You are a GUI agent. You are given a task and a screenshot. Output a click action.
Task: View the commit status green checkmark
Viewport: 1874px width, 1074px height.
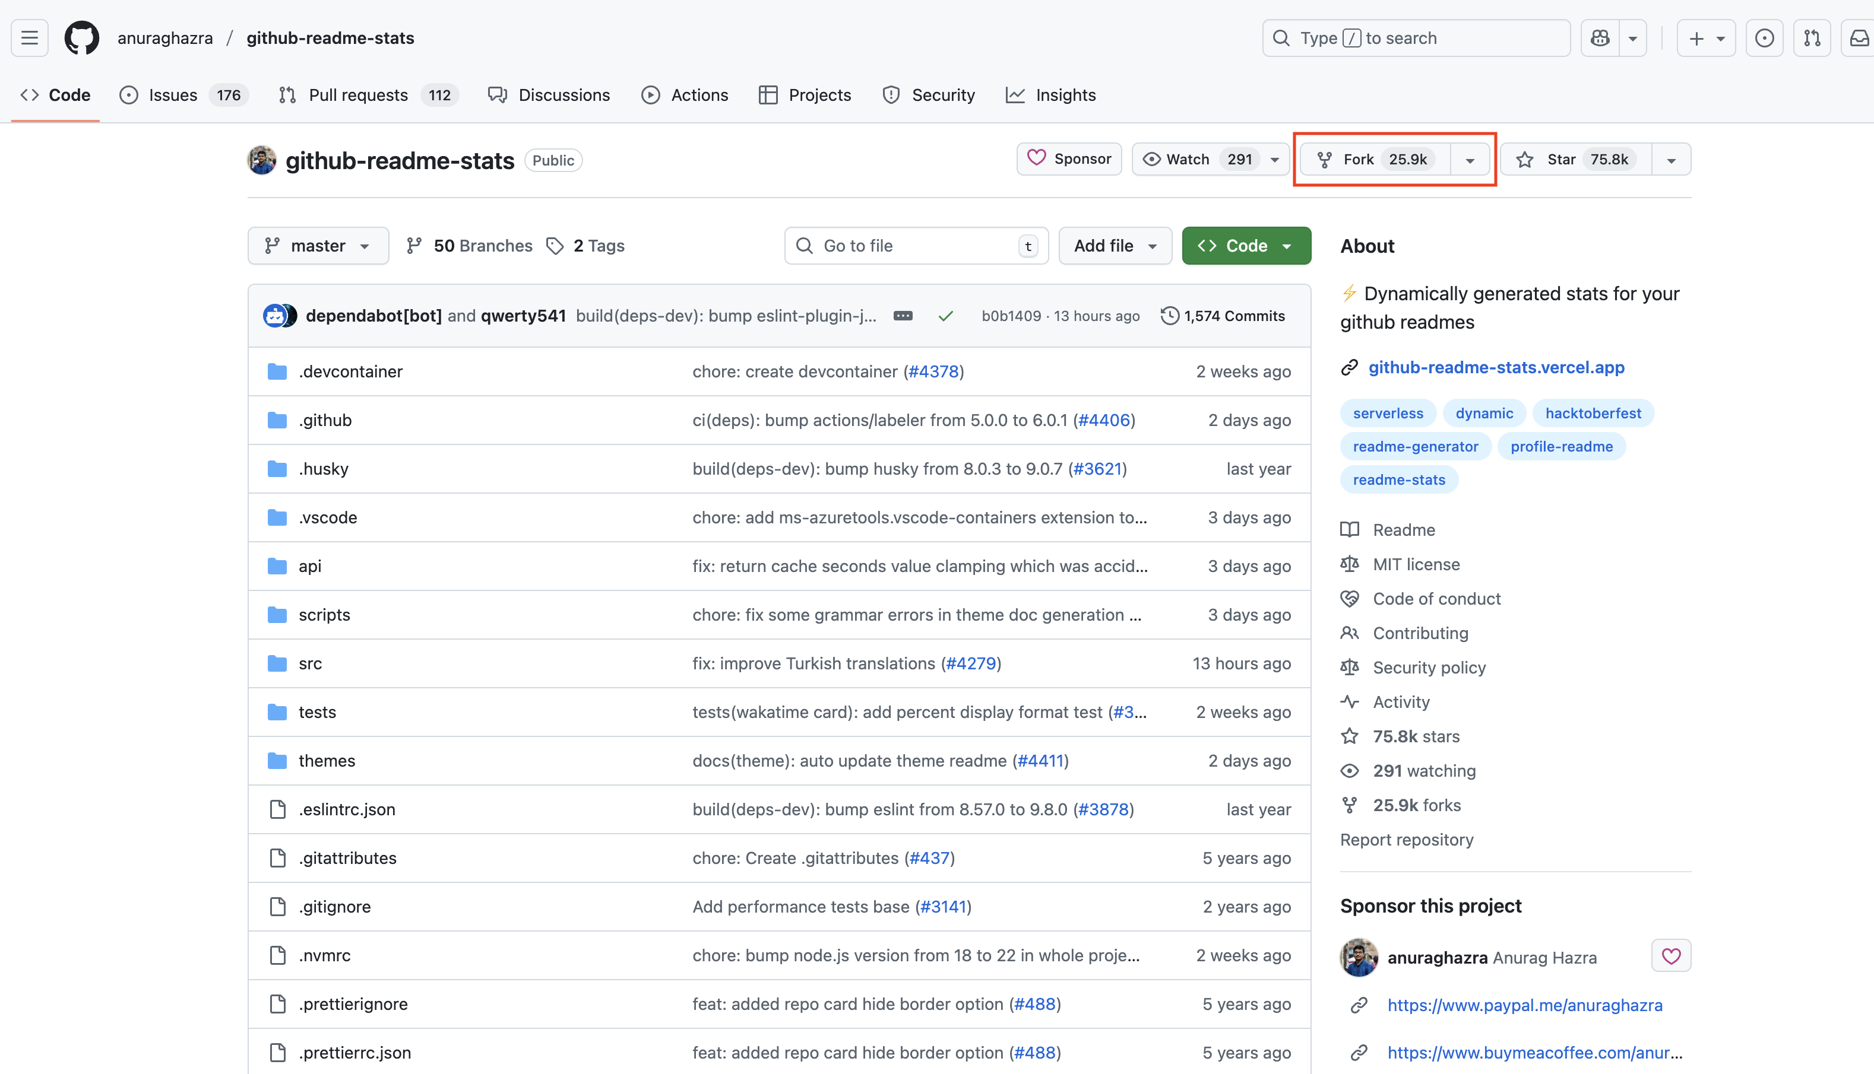click(945, 316)
